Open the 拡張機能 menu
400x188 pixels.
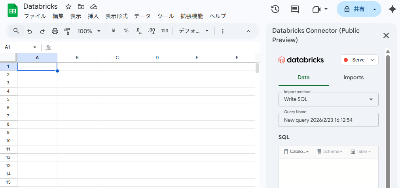point(191,16)
